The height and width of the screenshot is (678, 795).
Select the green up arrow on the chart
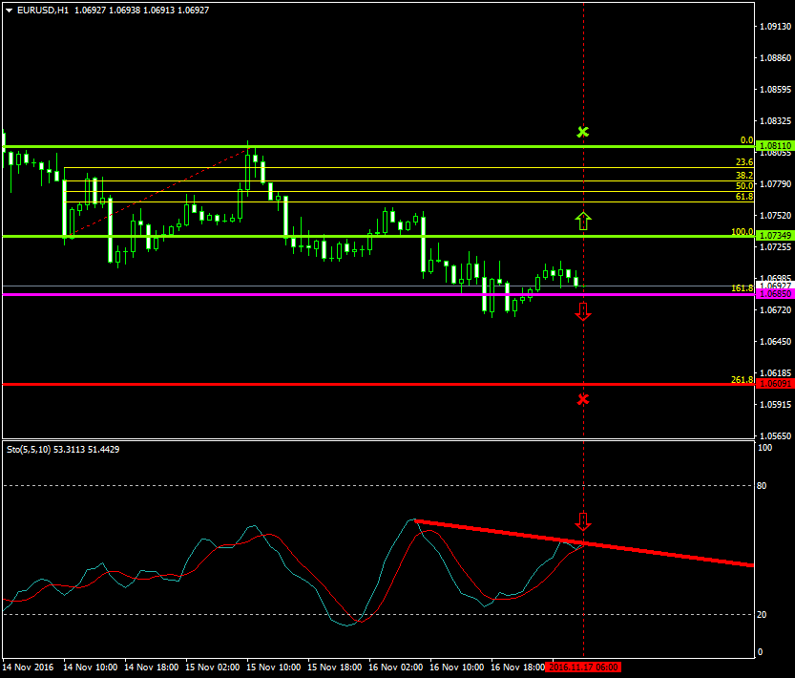click(x=583, y=222)
